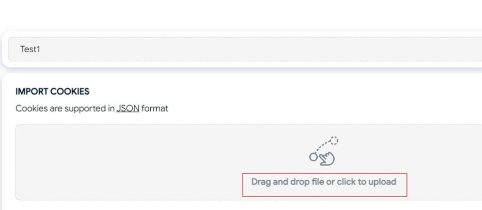
Task: Click the dotted arc in the upload icon
Action: pos(322,145)
